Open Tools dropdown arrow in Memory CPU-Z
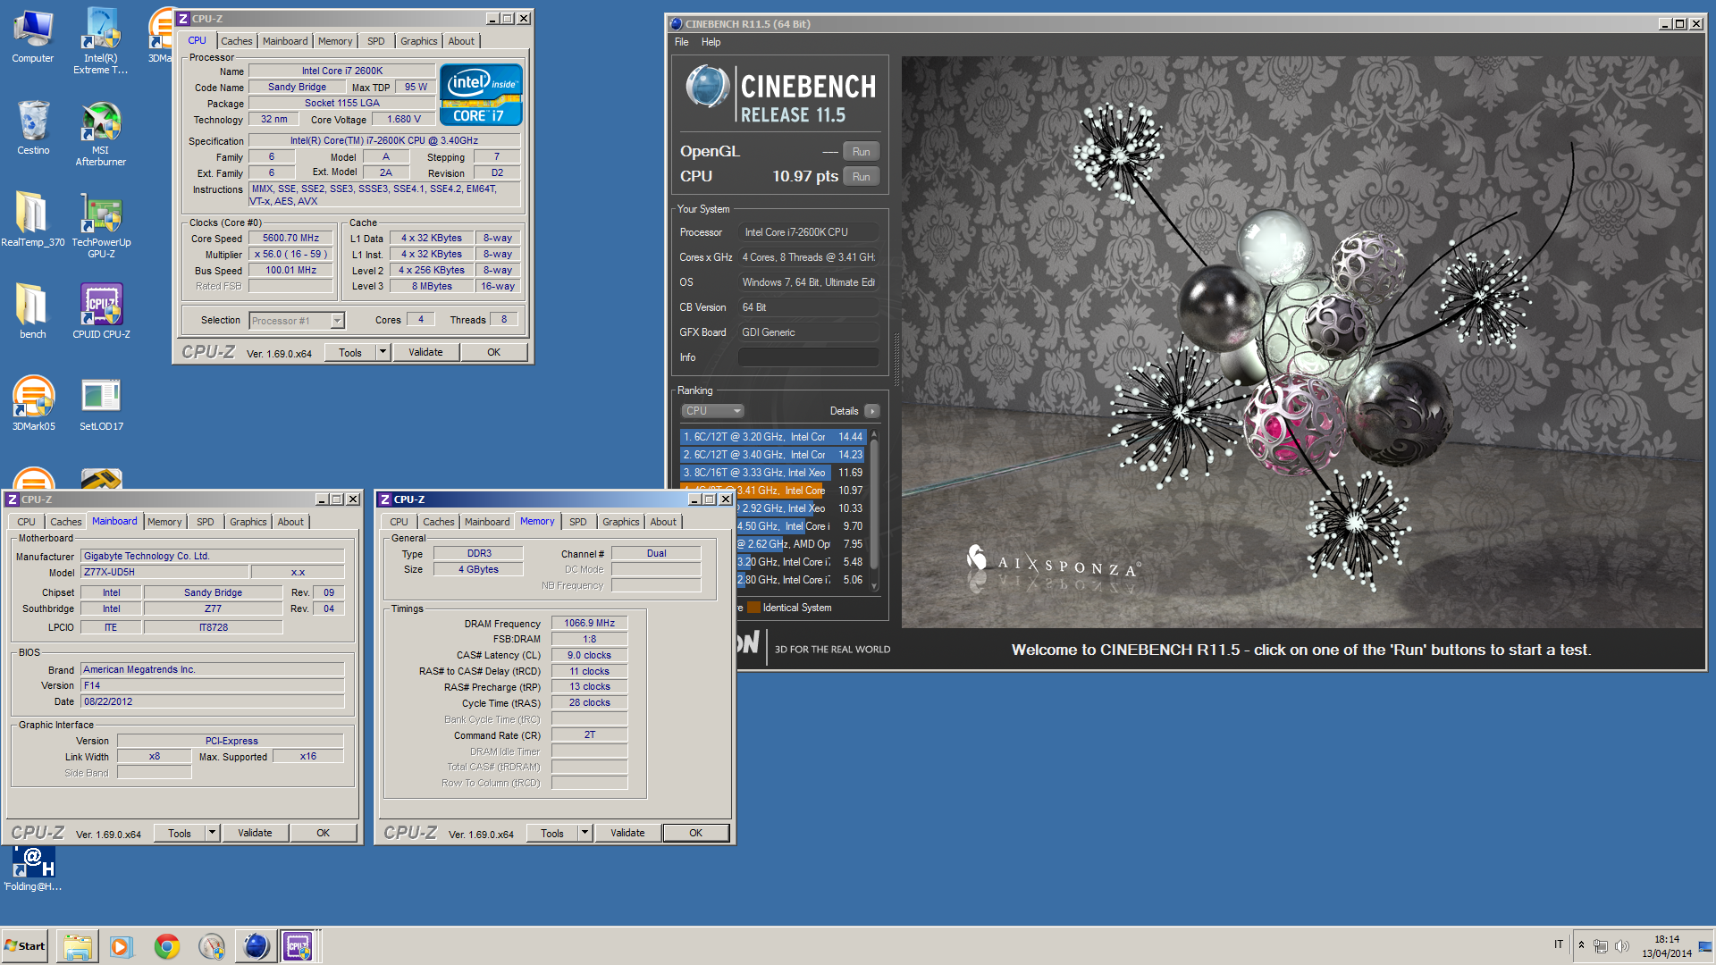The height and width of the screenshot is (965, 1716). click(x=585, y=833)
